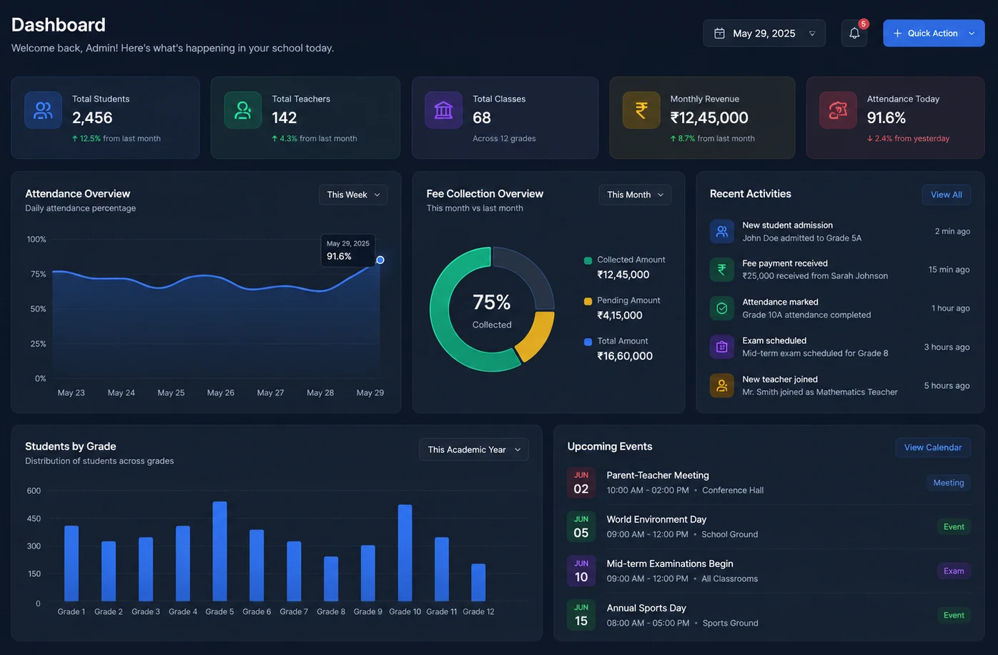
Task: Click the JUN 15 date badge
Action: [x=581, y=616]
